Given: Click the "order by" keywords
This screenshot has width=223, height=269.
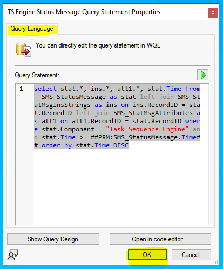Looking at the screenshot, I should tap(57, 145).
